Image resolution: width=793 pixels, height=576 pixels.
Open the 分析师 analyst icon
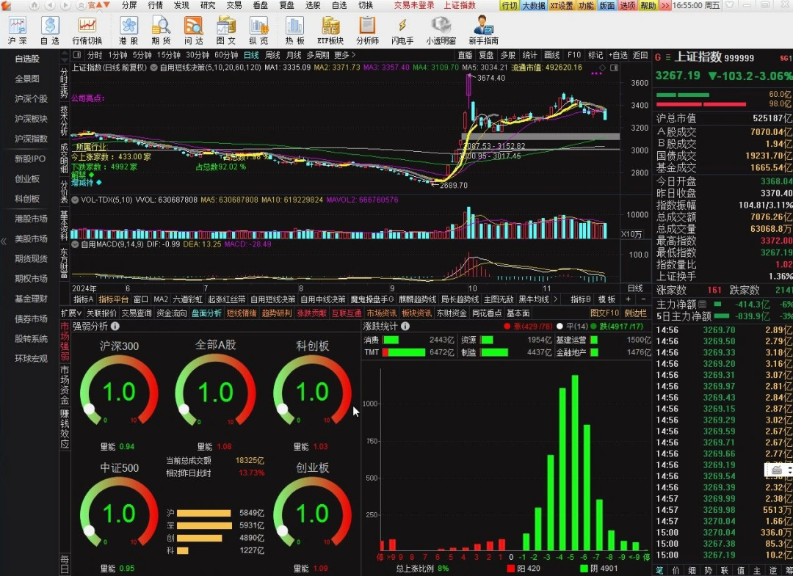[x=367, y=31]
